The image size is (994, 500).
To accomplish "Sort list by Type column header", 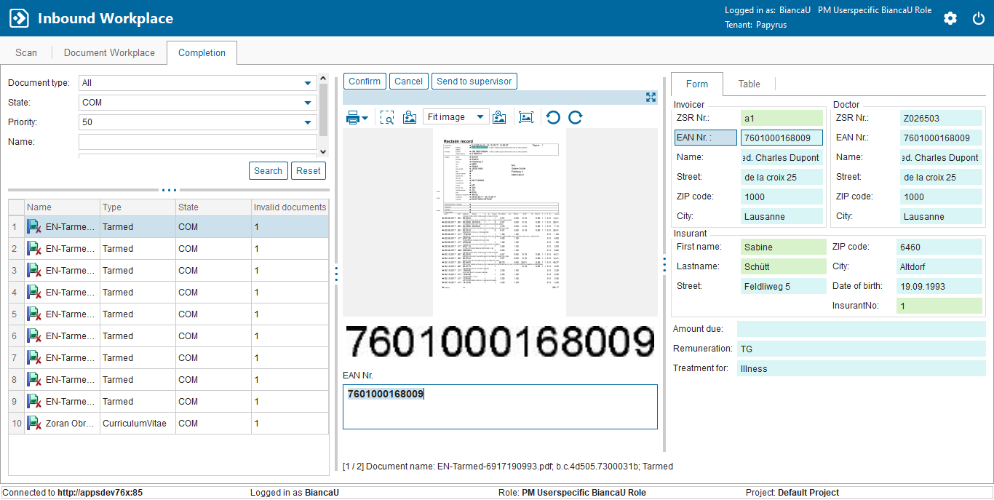I will (138, 207).
